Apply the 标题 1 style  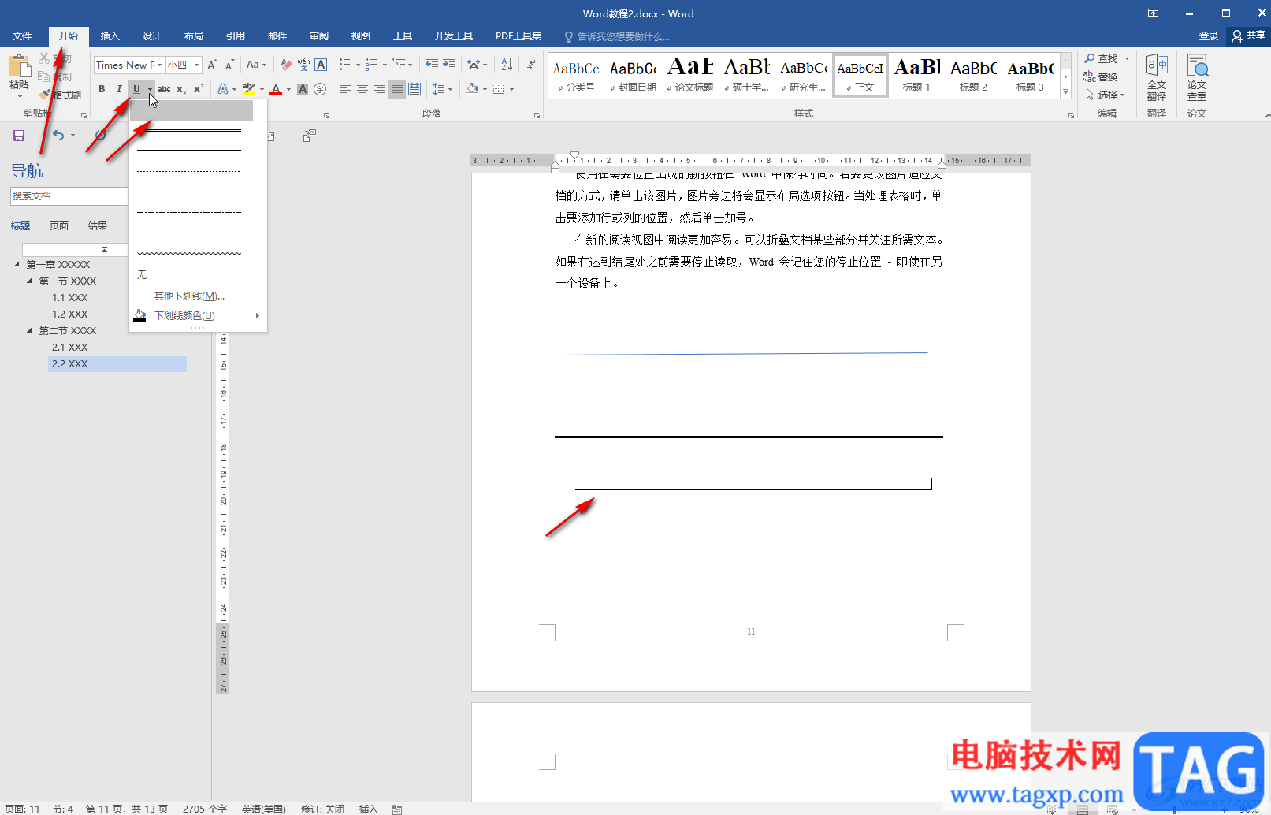(x=916, y=76)
